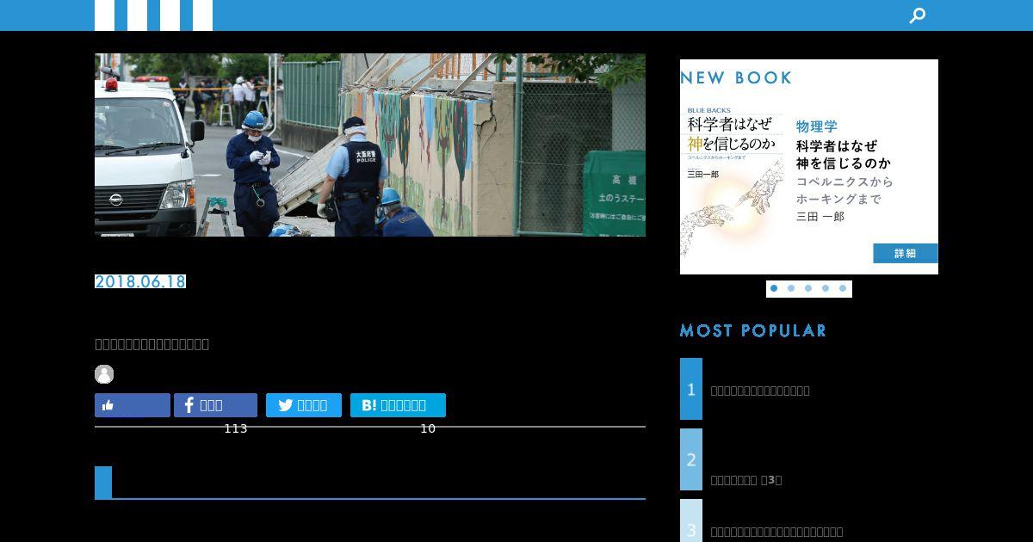The height and width of the screenshot is (542, 1033).
Task: Share the article via Facebook button
Action: 215,405
